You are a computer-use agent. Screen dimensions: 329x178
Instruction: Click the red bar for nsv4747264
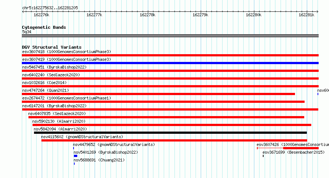159,94
